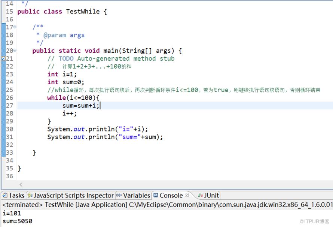Open the JUnit tab
The height and width of the screenshot is (227, 333).
point(208,195)
